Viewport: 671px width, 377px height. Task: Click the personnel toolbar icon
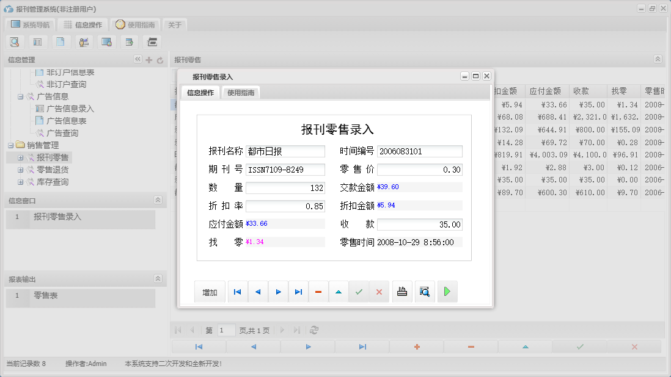coord(84,41)
